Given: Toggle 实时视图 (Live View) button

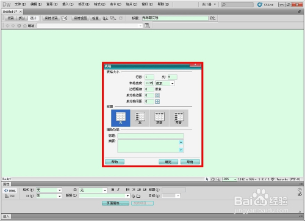Looking at the screenshot, I should pyautogui.click(x=80, y=18).
